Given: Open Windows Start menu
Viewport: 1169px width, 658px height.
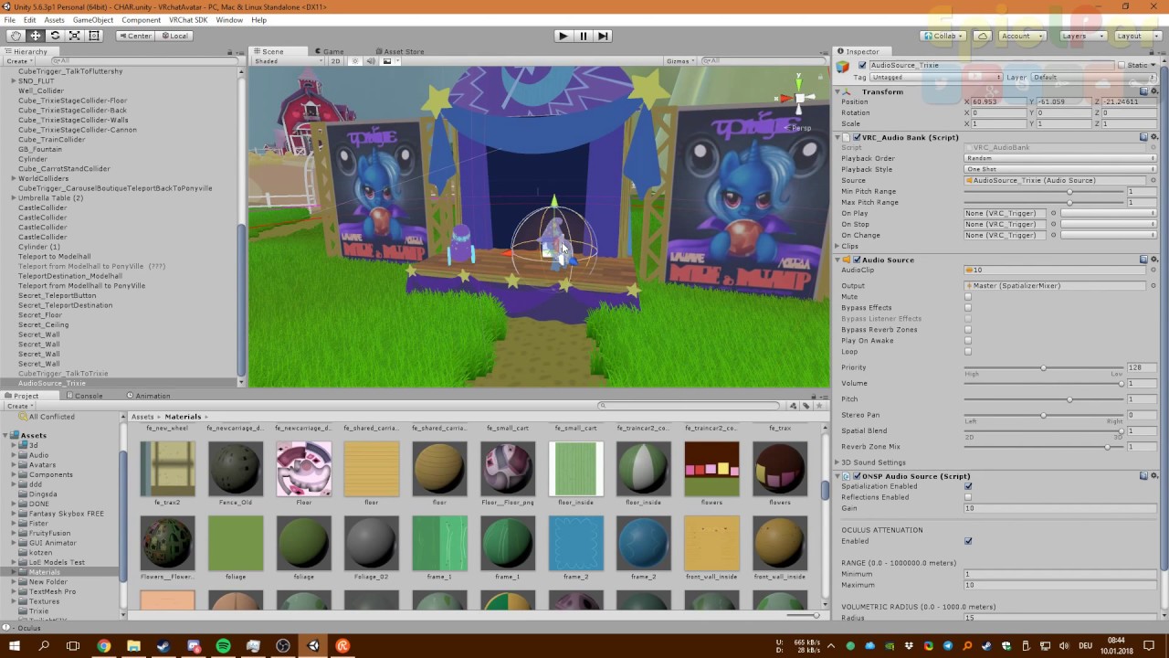Looking at the screenshot, I should tap(14, 646).
